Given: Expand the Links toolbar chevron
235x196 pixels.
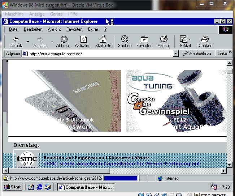Looking at the screenshot, I should (230, 52).
